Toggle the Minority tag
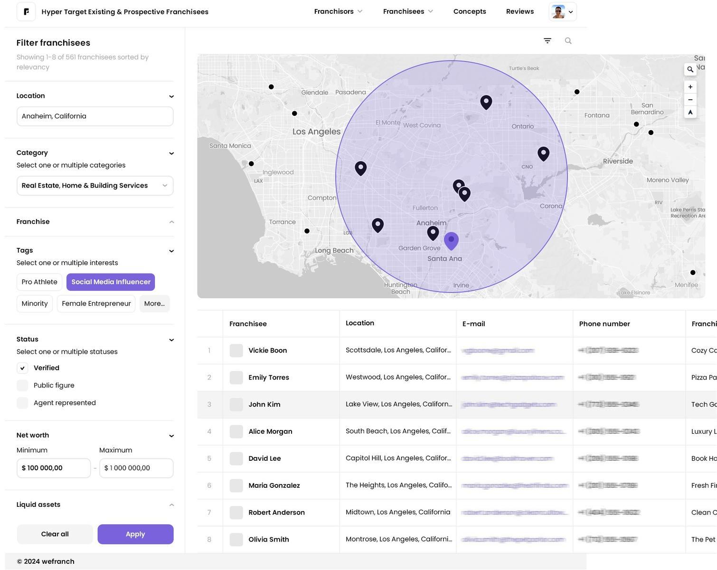Screen dimensions: 717x570 (x=35, y=304)
